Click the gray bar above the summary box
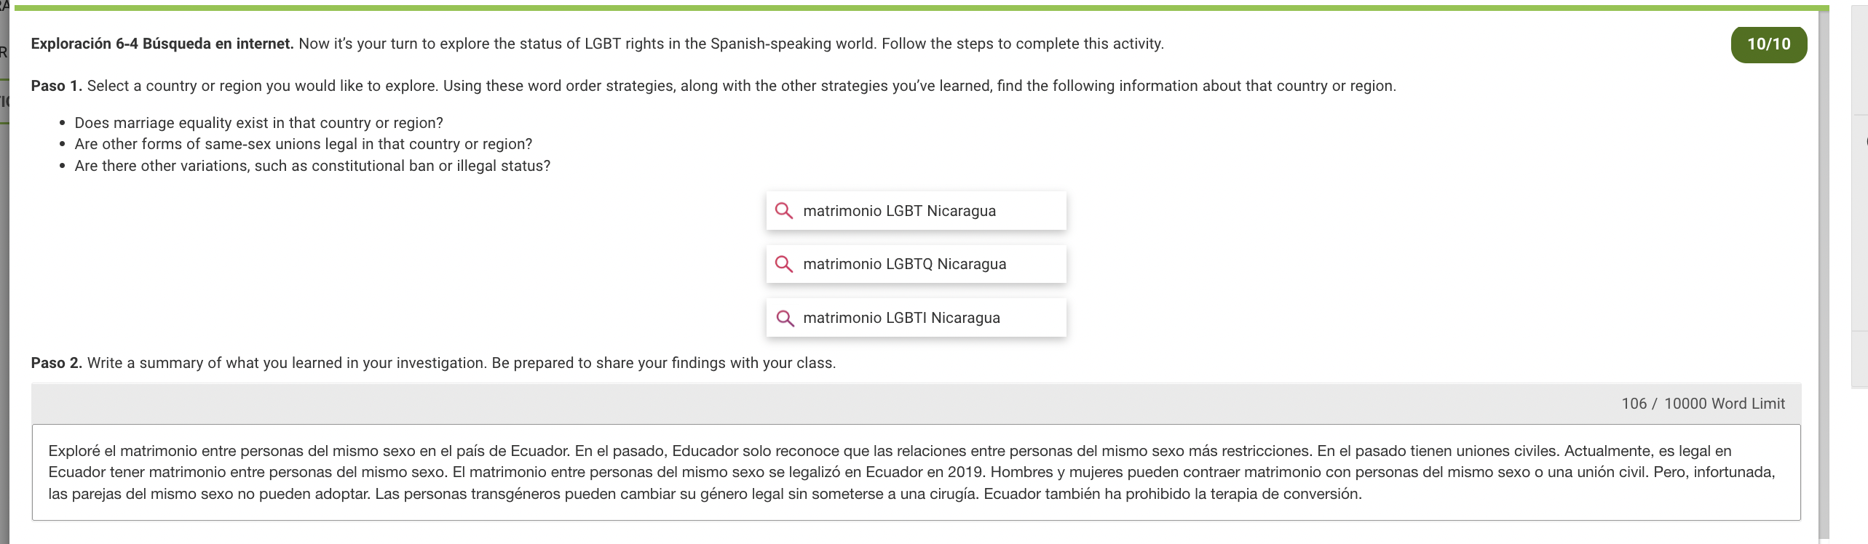 pyautogui.click(x=916, y=404)
